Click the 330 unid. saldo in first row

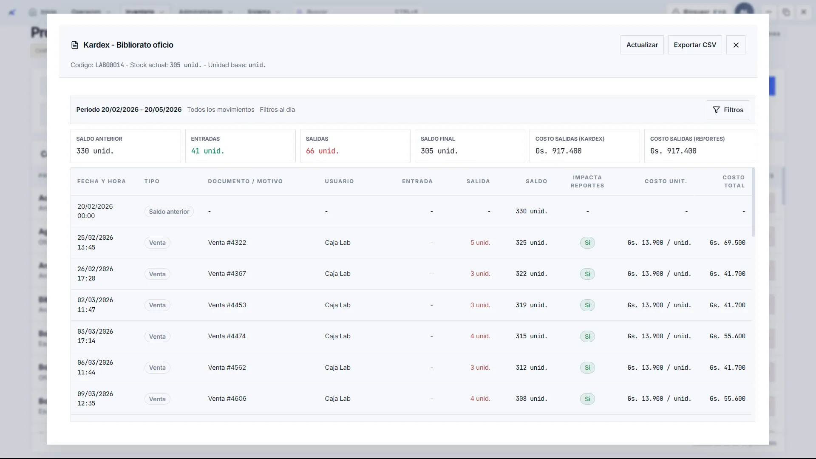531,211
